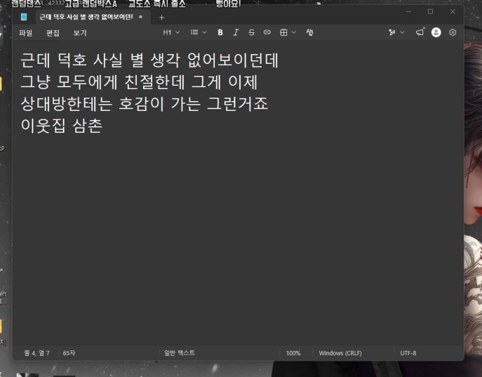Toggle bold formatting
482x377 pixels.
tap(220, 32)
